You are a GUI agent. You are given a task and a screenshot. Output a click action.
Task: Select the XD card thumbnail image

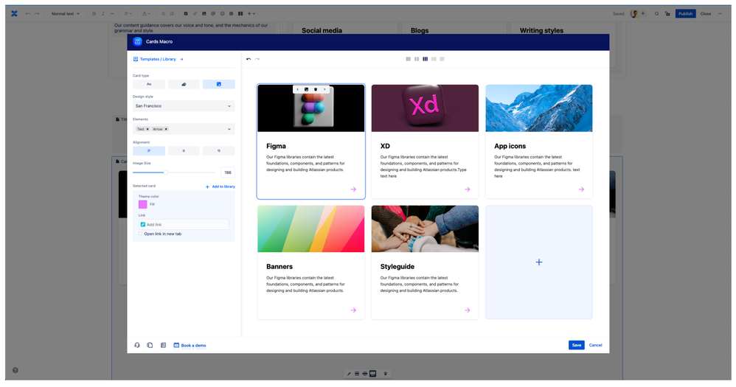pos(425,108)
